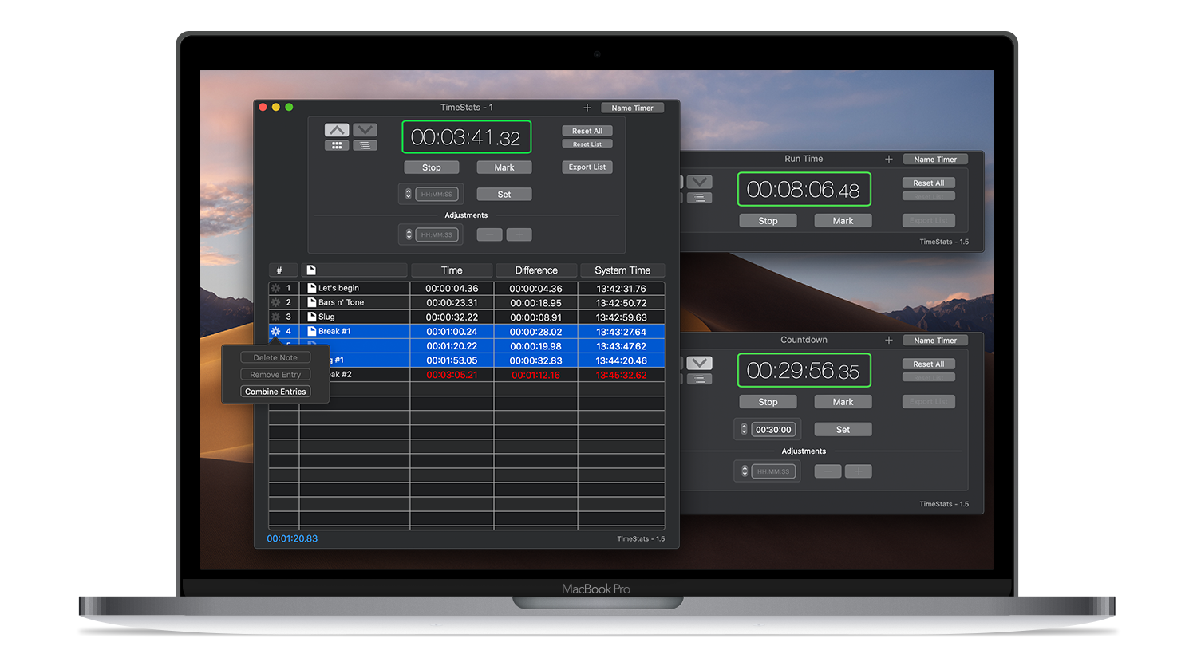The image size is (1197, 650).
Task: Click the HH:MM:SS adjustments field in Countdown
Action: (x=773, y=471)
